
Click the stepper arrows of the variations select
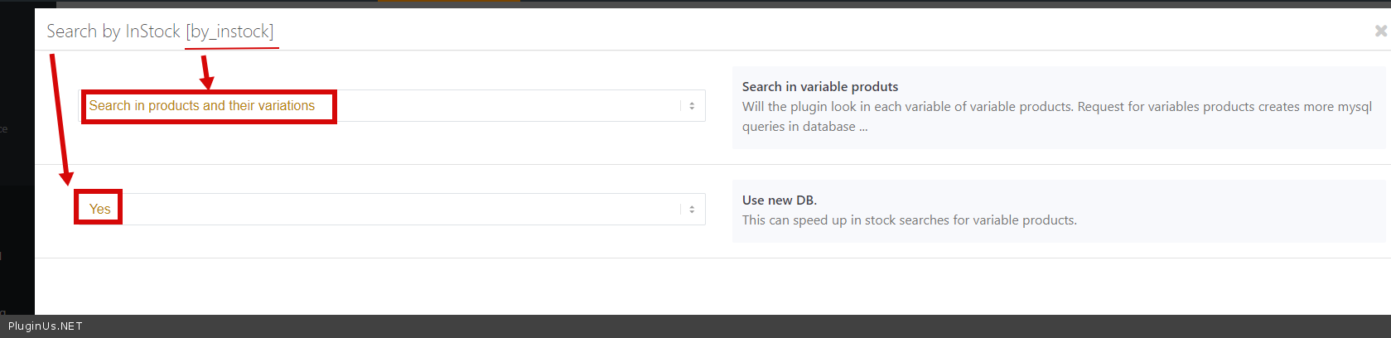click(x=692, y=106)
